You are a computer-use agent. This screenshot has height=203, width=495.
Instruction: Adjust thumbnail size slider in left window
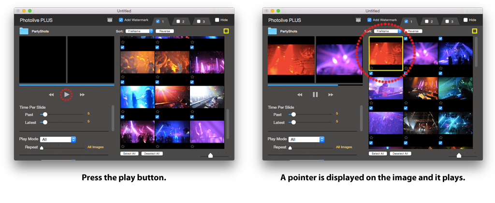pyautogui.click(x=211, y=155)
